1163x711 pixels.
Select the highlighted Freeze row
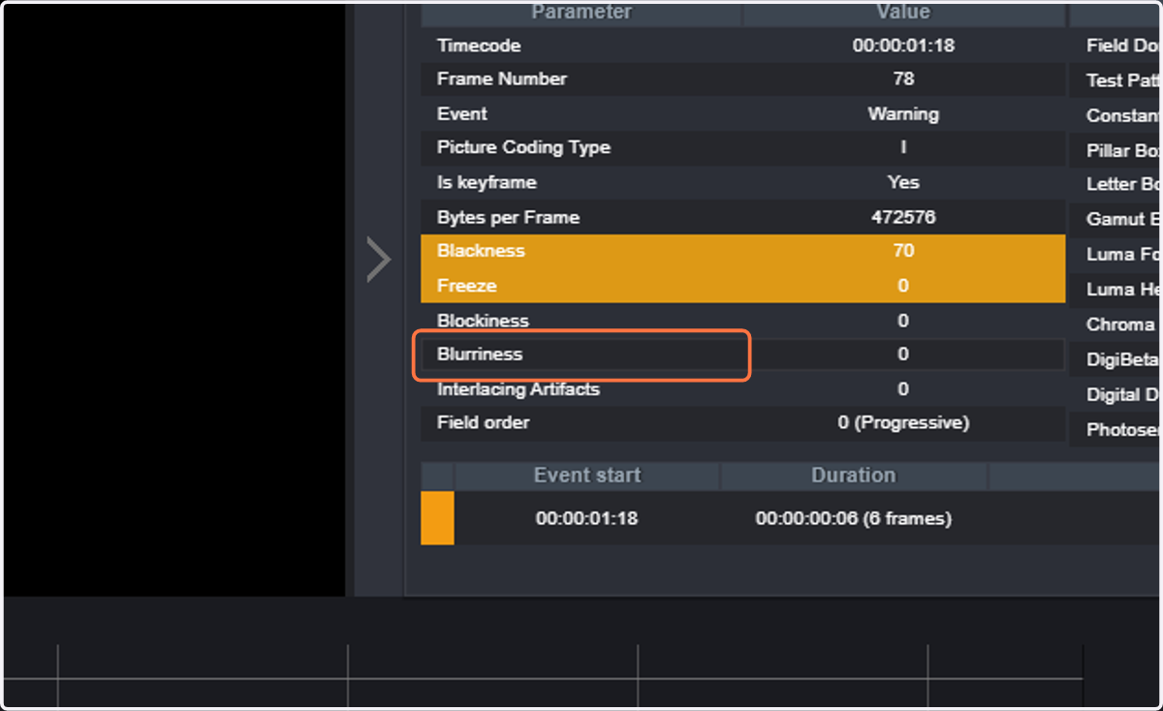742,286
